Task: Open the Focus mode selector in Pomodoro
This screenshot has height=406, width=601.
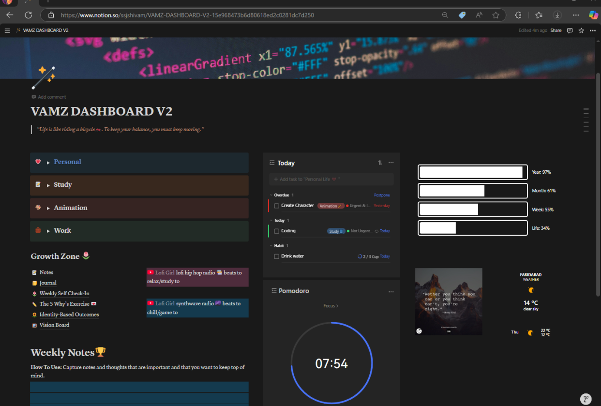Action: click(331, 306)
